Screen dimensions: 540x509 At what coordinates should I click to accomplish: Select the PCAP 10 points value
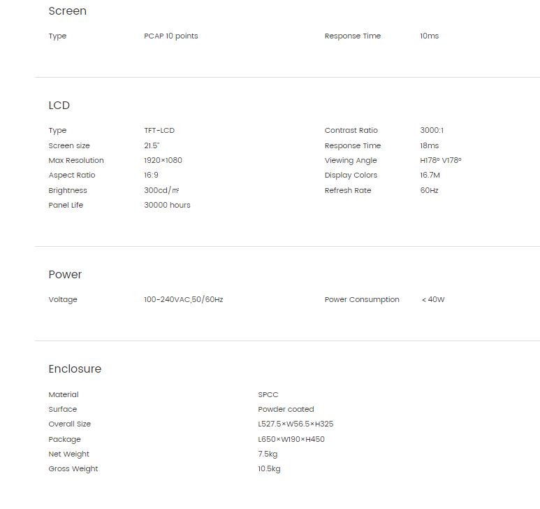[x=171, y=36]
